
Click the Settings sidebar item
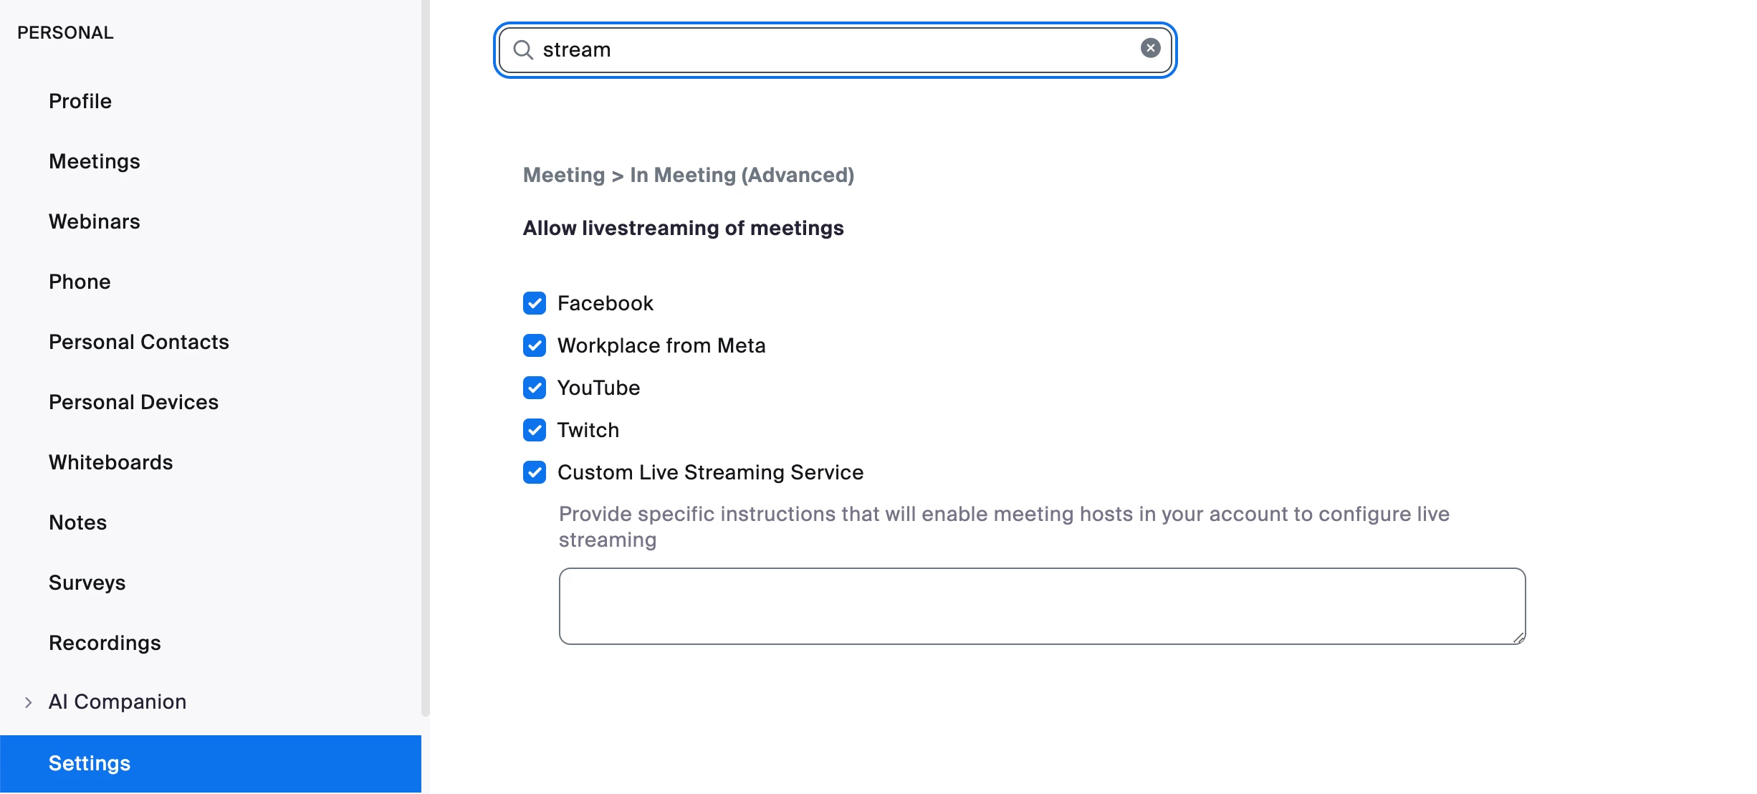[x=90, y=763]
